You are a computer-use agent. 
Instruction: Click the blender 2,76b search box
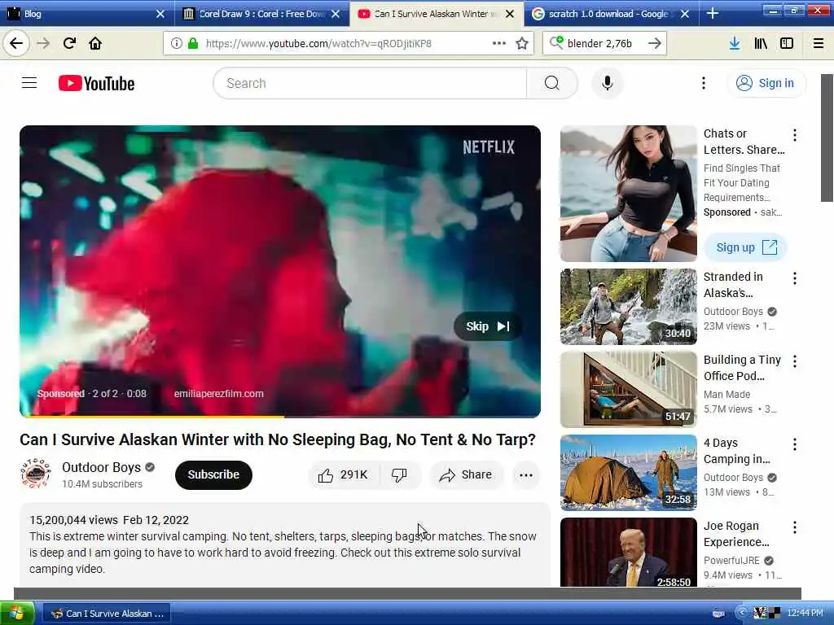click(604, 44)
